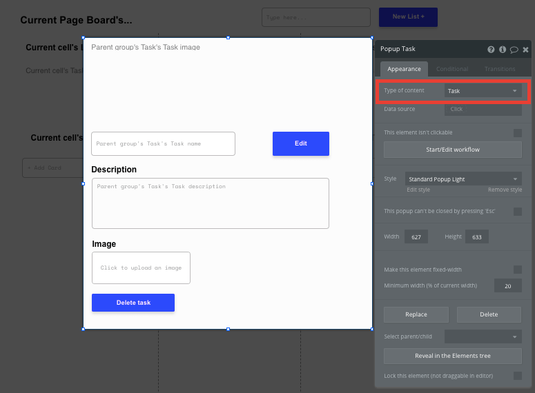Click the picture uploader 'Click to upload an image'

(x=141, y=268)
